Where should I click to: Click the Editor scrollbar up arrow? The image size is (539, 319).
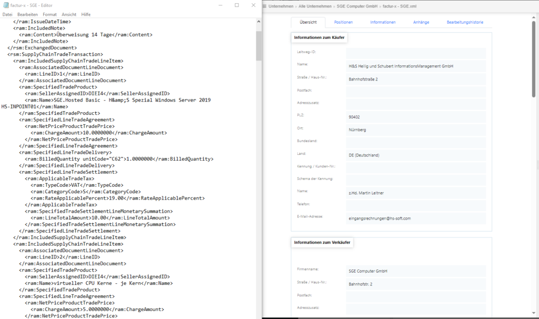click(258, 21)
